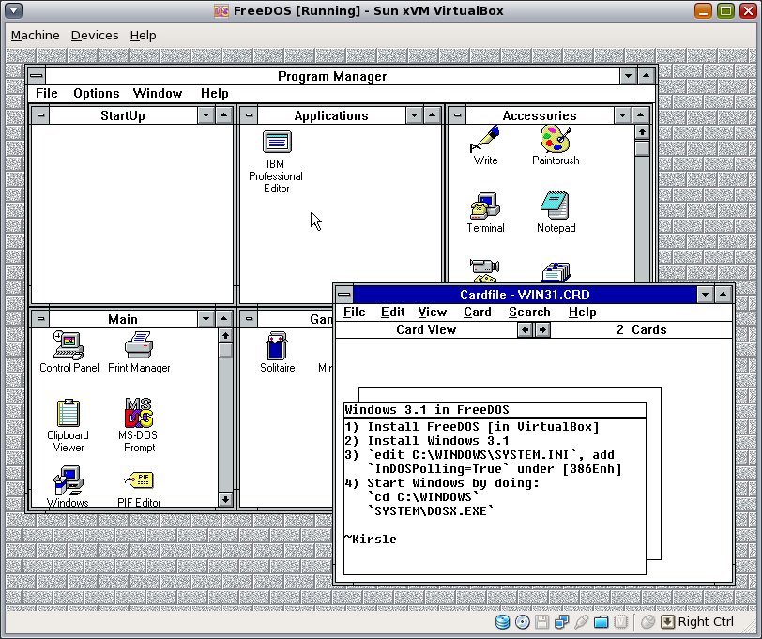Maximize the Applications group window
Viewport: 762px width, 639px height.
432,115
